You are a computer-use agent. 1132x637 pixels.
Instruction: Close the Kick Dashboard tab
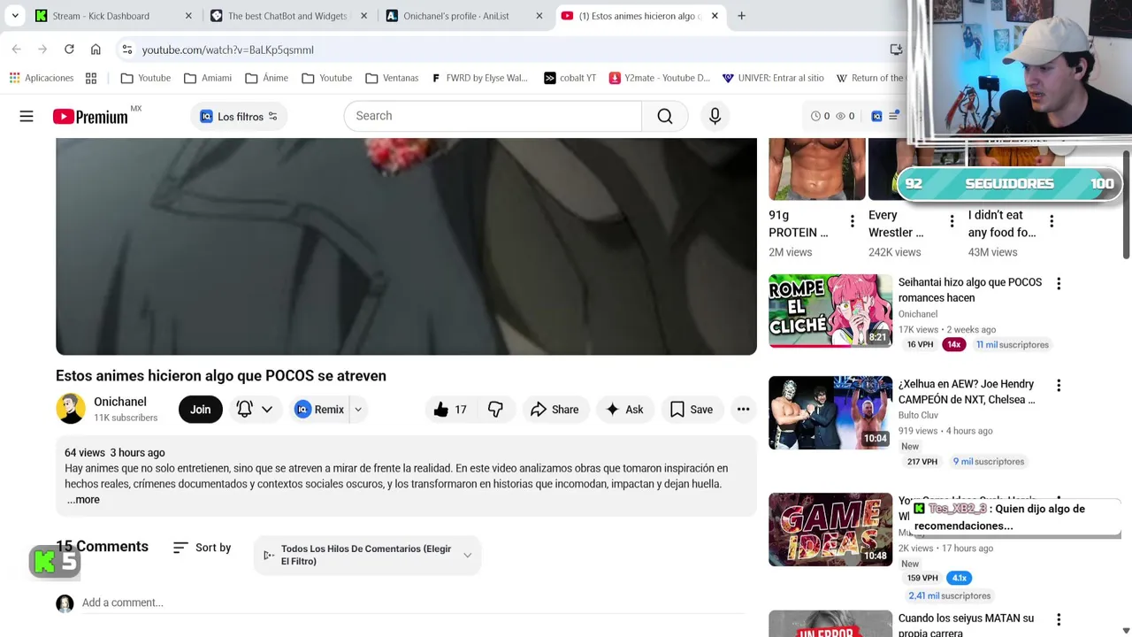(x=188, y=16)
